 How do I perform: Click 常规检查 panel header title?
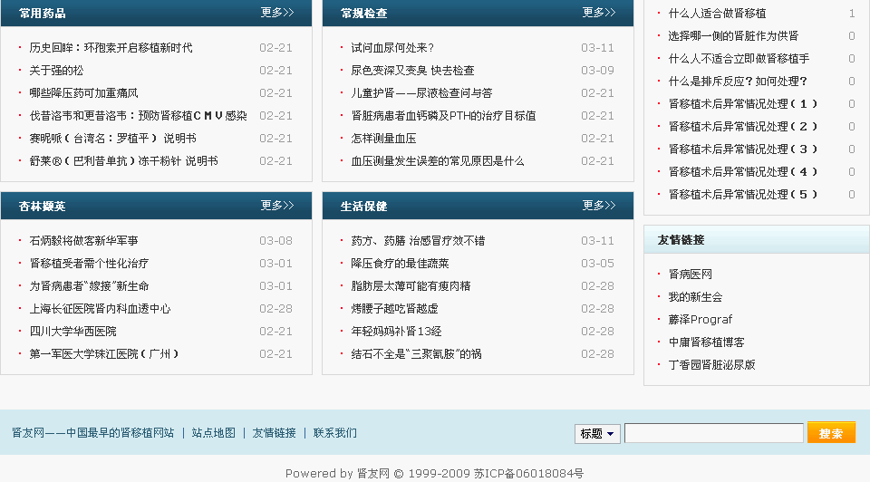point(364,14)
